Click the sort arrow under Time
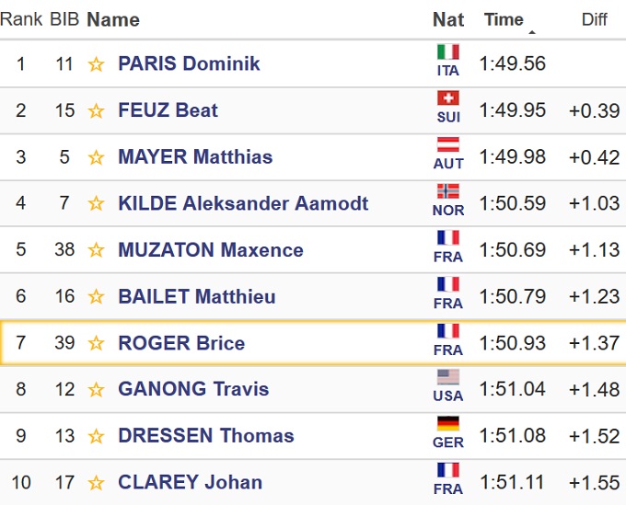Viewport: 626px width, 505px height. [531, 33]
